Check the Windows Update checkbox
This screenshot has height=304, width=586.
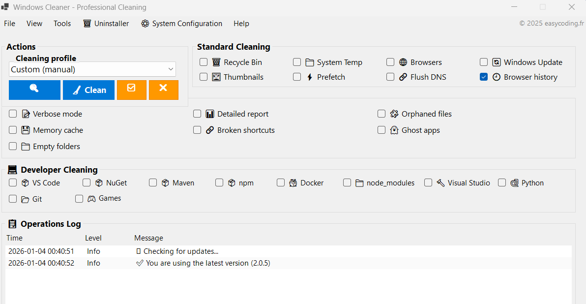[x=484, y=62]
